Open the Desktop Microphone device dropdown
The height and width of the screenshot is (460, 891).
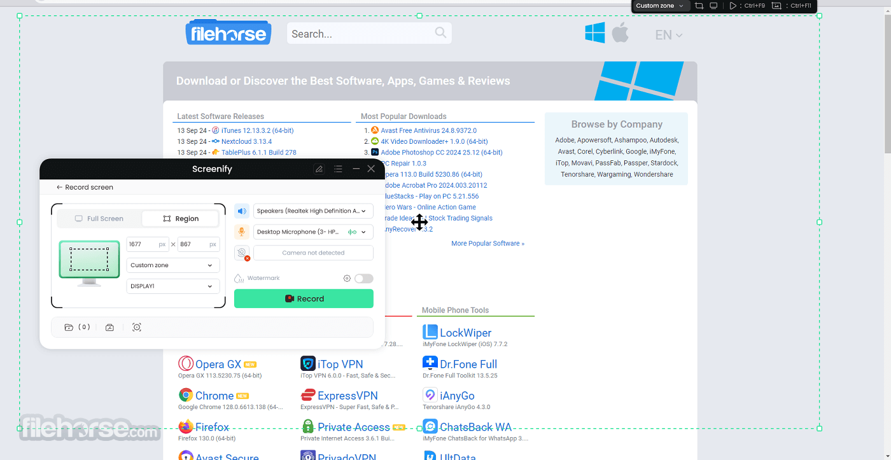[313, 232]
